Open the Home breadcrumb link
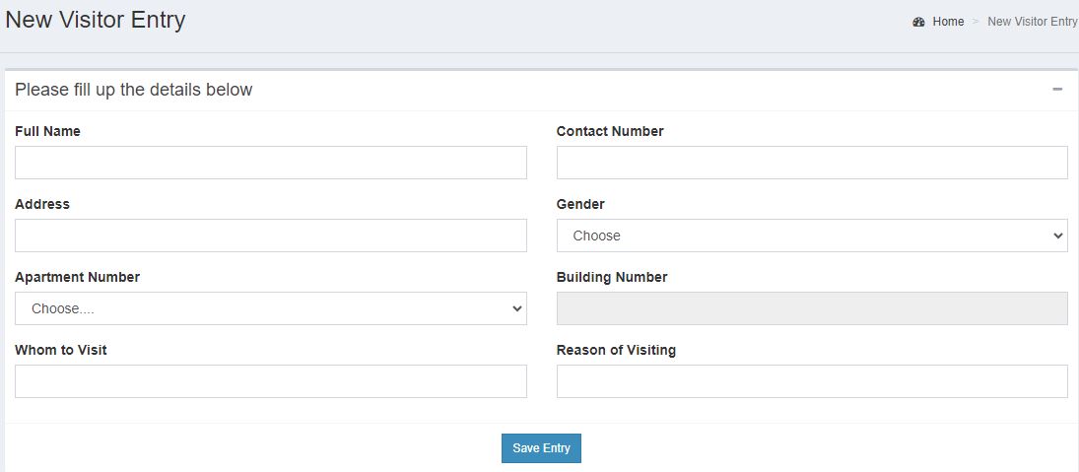 [x=948, y=22]
